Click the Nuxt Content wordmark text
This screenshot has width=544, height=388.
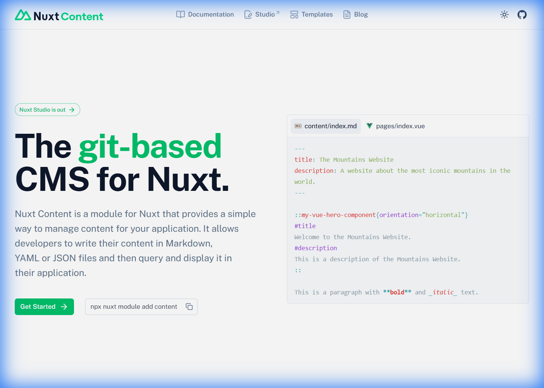[68, 16]
